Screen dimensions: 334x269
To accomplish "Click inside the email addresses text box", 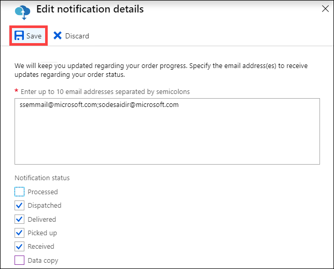I will point(167,131).
